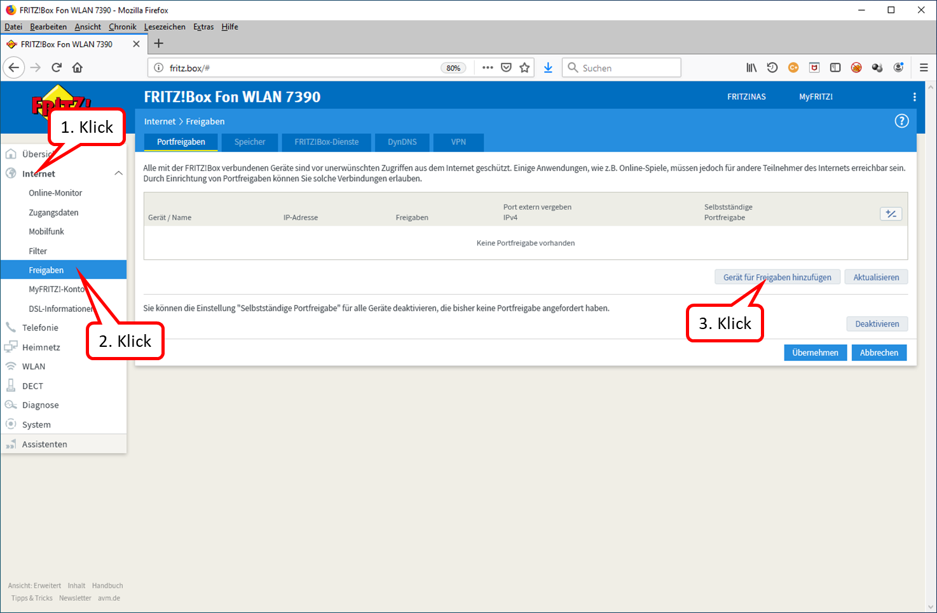This screenshot has width=937, height=613.
Task: Open Zugangsdaten in the sidebar
Action: [x=53, y=213]
